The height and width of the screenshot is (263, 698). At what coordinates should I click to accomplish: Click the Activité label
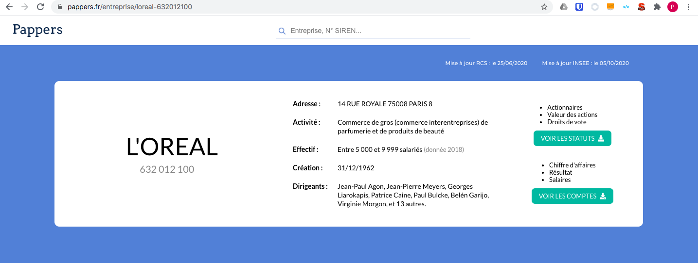(306, 122)
